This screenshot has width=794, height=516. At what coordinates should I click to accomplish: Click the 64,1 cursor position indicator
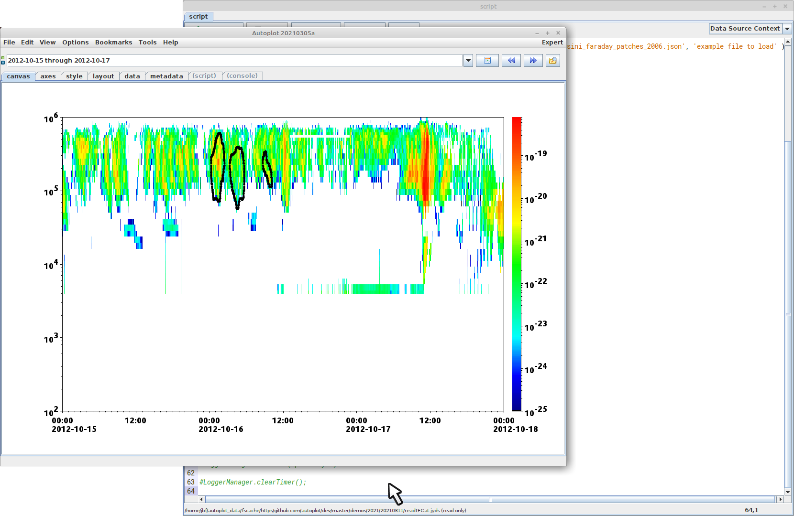[751, 510]
